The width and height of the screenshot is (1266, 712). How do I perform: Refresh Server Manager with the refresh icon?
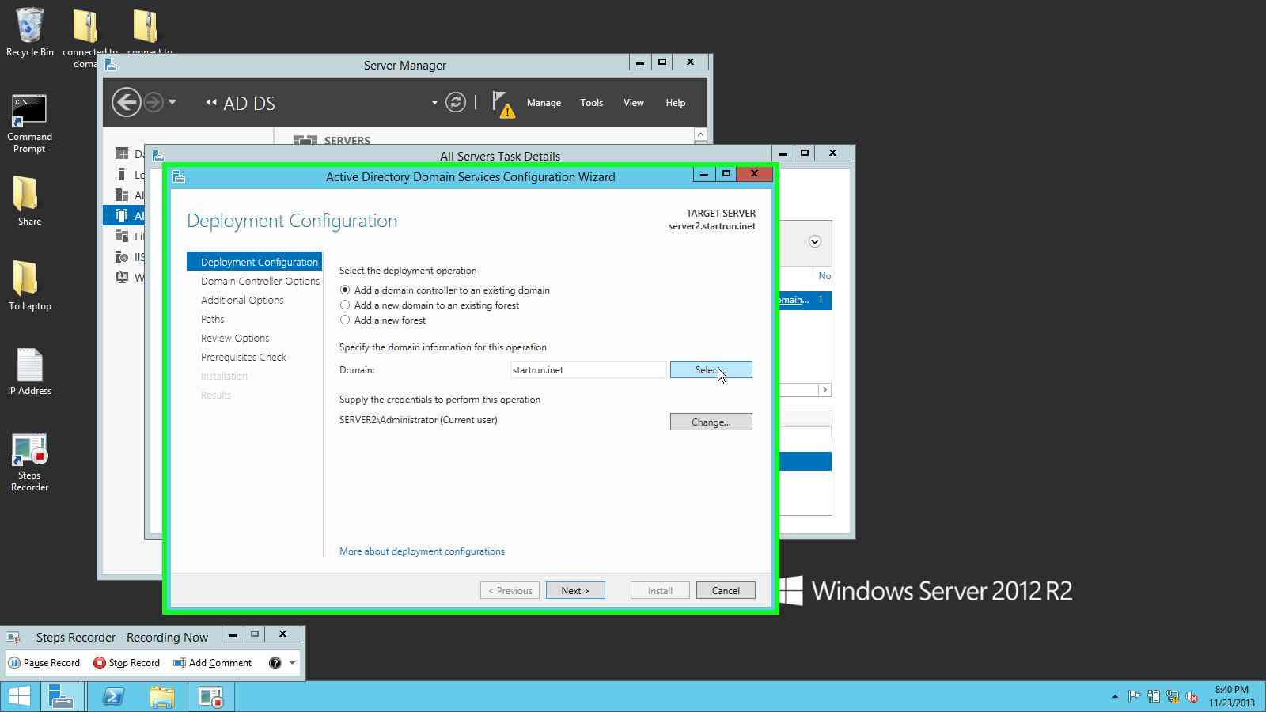(456, 102)
